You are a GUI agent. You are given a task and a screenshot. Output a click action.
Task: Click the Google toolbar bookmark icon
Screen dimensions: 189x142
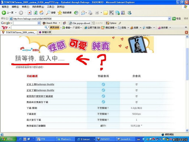64,23
